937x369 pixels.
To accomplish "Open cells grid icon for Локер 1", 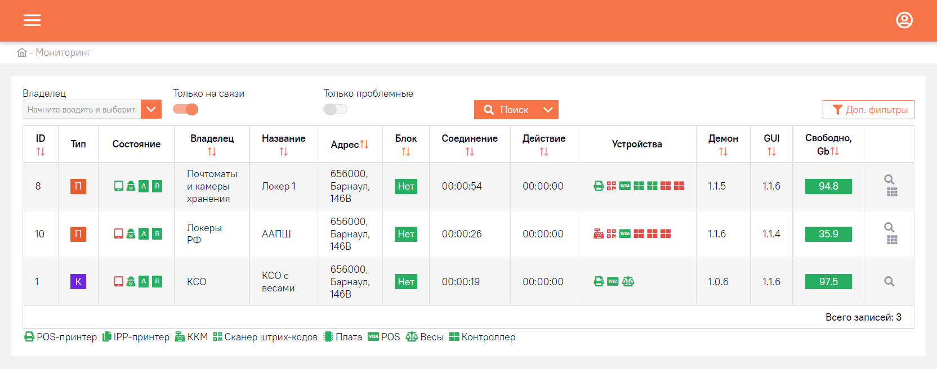I will (x=892, y=192).
